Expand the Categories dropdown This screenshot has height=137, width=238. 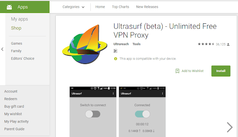tap(74, 7)
